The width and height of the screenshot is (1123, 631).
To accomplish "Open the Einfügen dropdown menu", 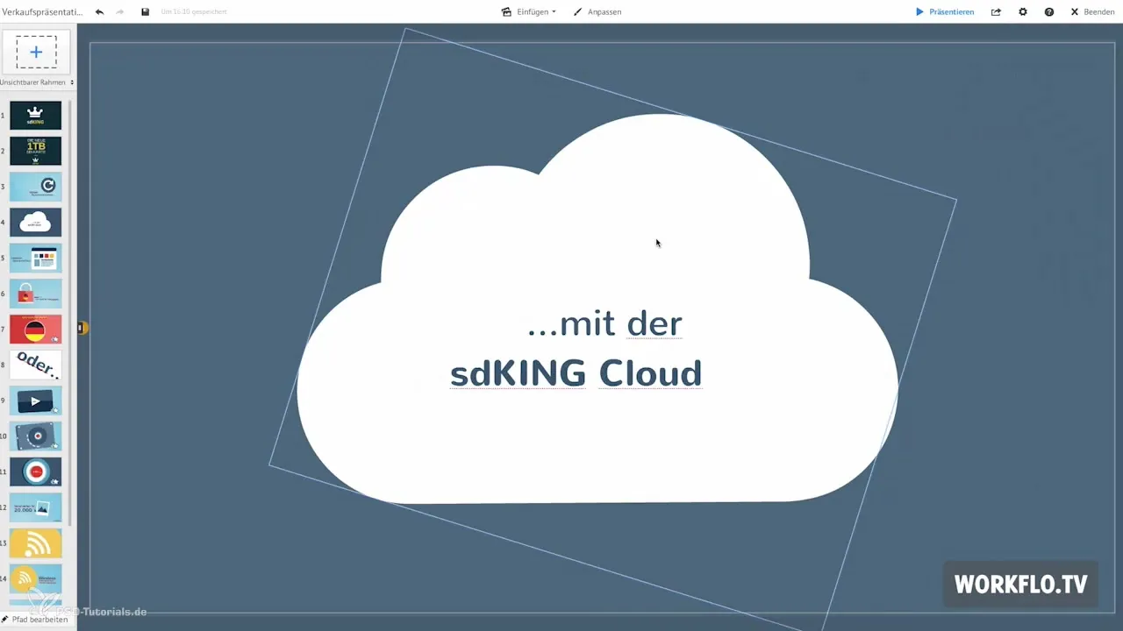I will pos(528,12).
